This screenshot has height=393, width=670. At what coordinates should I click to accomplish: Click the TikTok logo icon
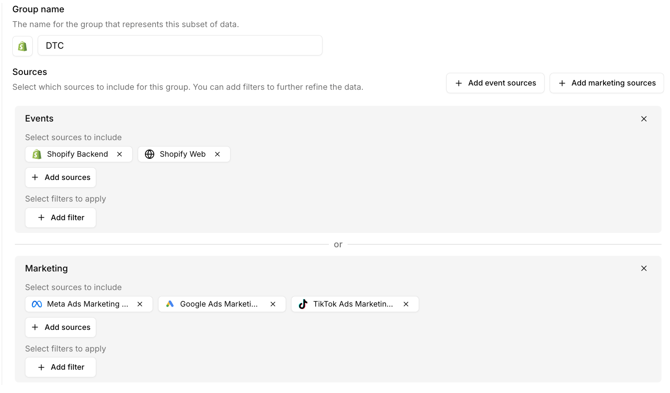(x=303, y=304)
